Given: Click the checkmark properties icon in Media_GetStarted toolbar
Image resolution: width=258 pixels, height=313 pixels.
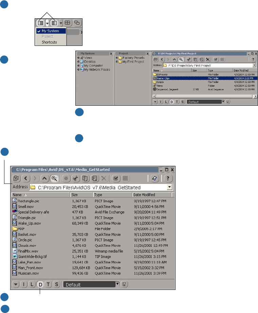Looking at the screenshot, I should (116, 178).
